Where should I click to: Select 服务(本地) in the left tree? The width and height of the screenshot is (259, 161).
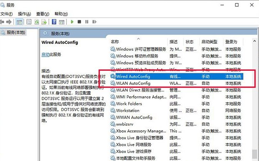(x=16, y=32)
